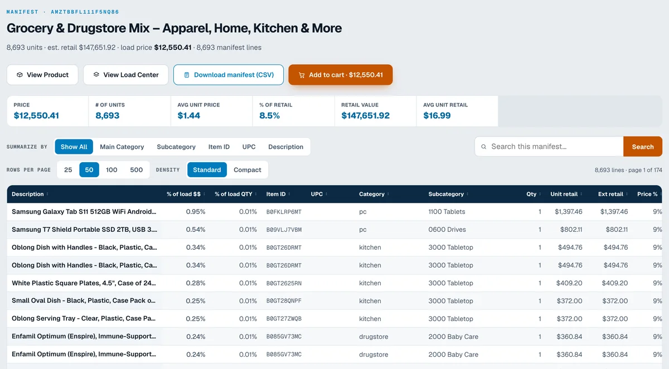Click the % of load QTY sort arrows
The width and height of the screenshot is (669, 369).
(x=256, y=195)
